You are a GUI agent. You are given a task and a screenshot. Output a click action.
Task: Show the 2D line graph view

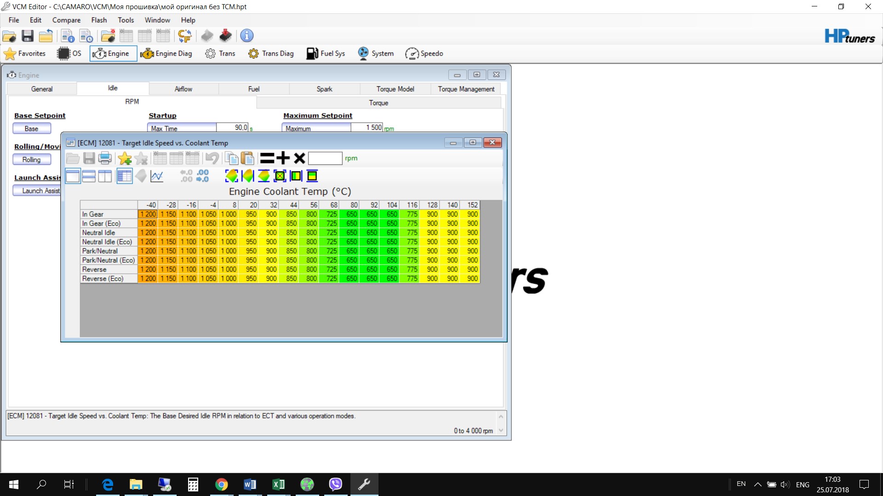tap(157, 176)
